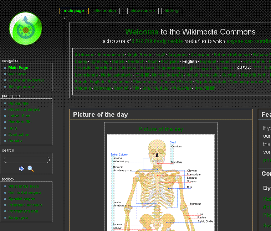This screenshot has width=271, height=231.
Task: Select the Eesti language link
Action: (153, 62)
